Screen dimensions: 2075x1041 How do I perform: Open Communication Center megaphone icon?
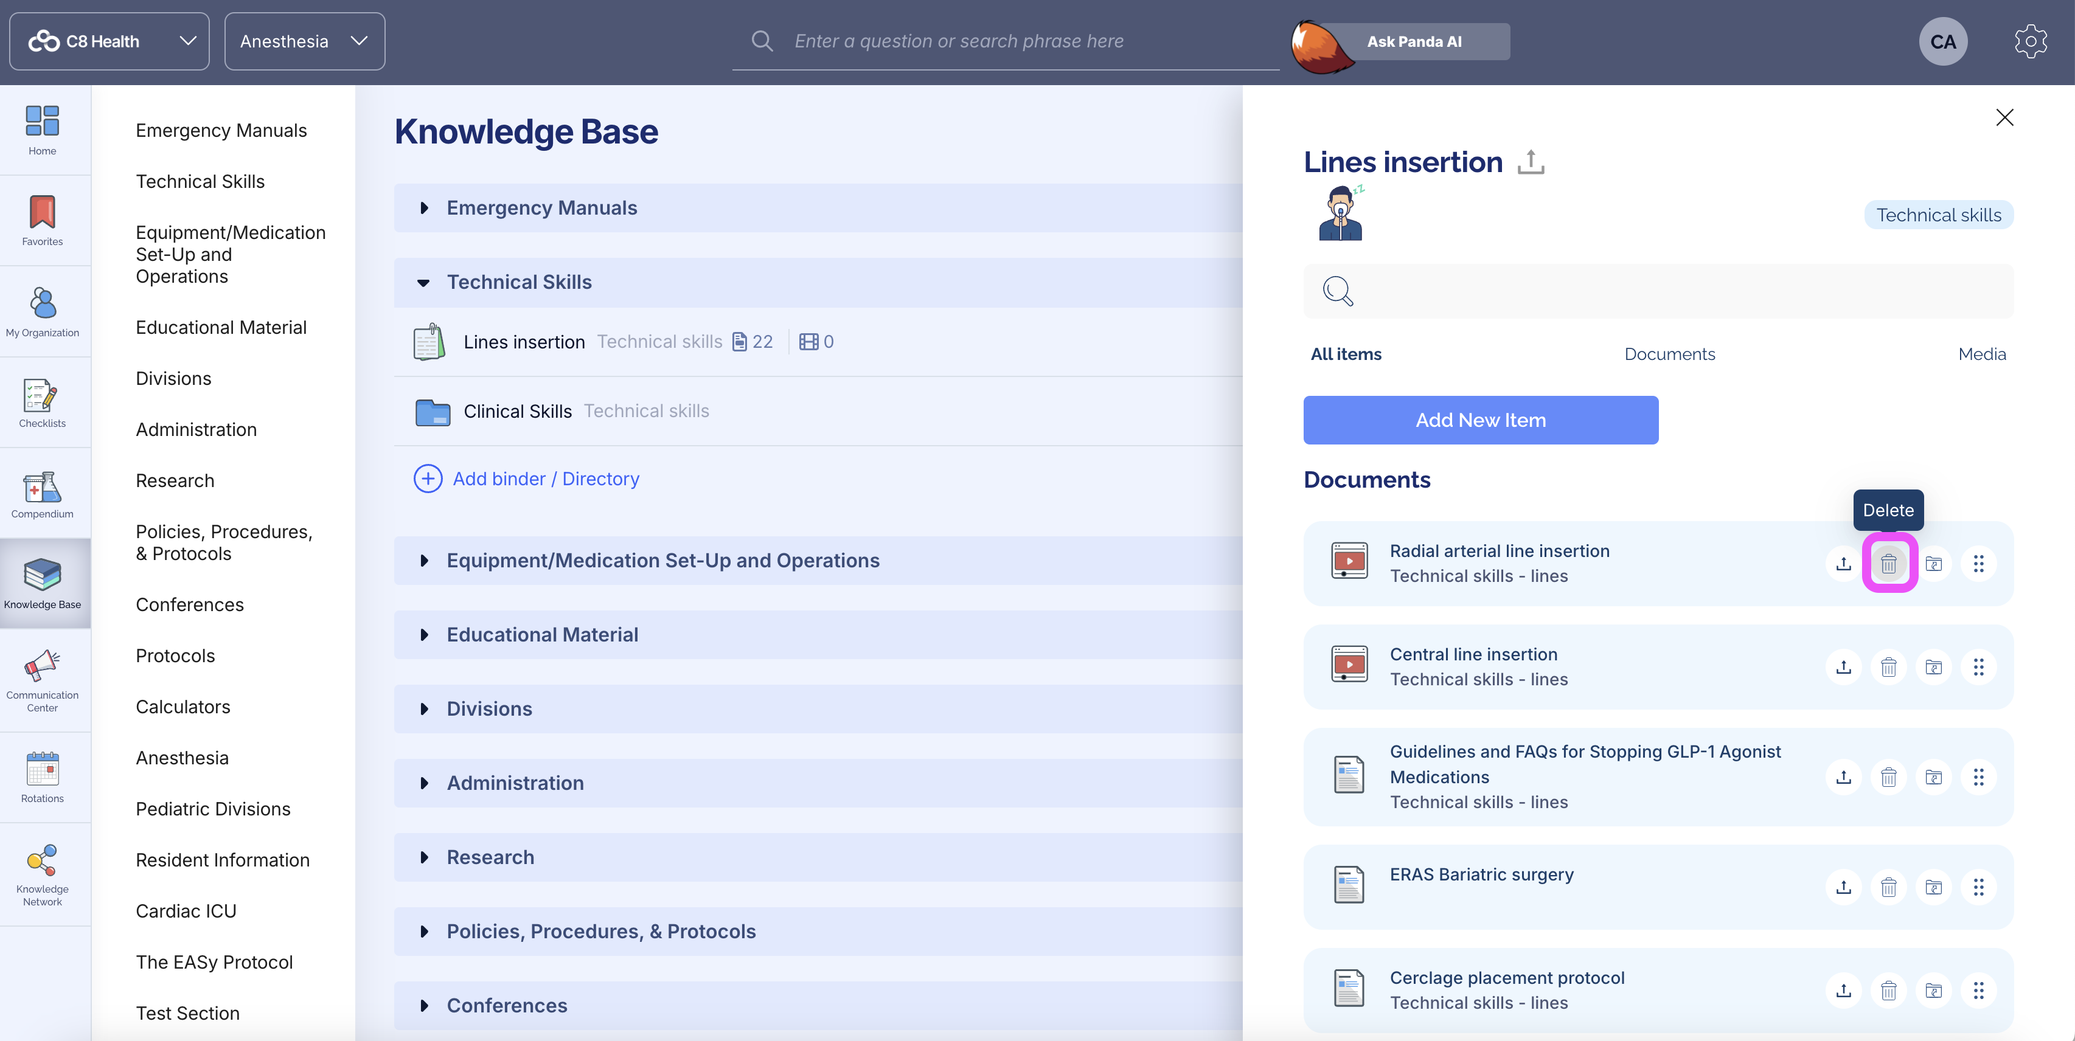pyautogui.click(x=42, y=666)
